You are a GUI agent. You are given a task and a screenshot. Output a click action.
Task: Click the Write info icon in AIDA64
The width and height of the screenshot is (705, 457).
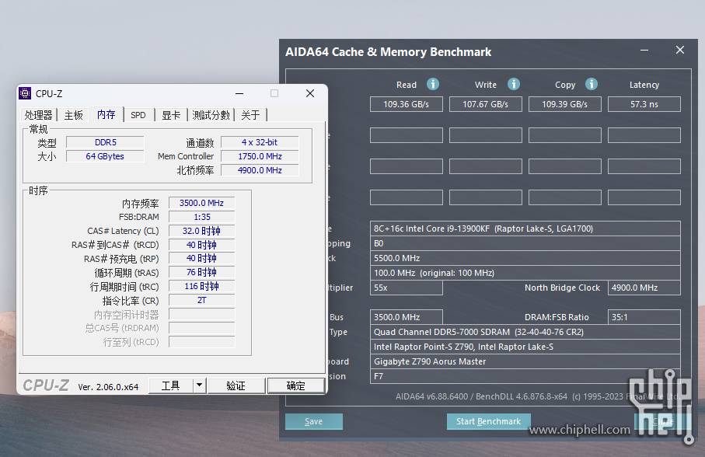pos(514,84)
